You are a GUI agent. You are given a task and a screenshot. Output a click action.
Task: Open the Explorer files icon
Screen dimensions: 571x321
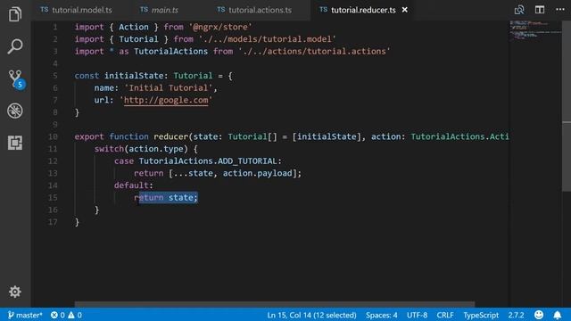(15, 14)
